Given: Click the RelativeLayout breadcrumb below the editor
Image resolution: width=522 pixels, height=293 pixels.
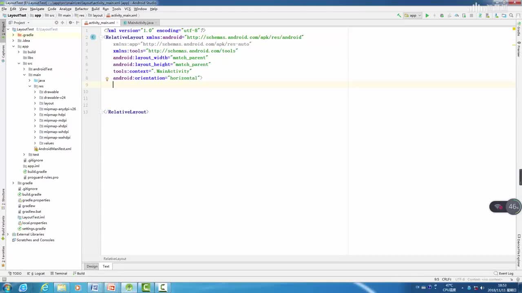Looking at the screenshot, I should [x=115, y=259].
